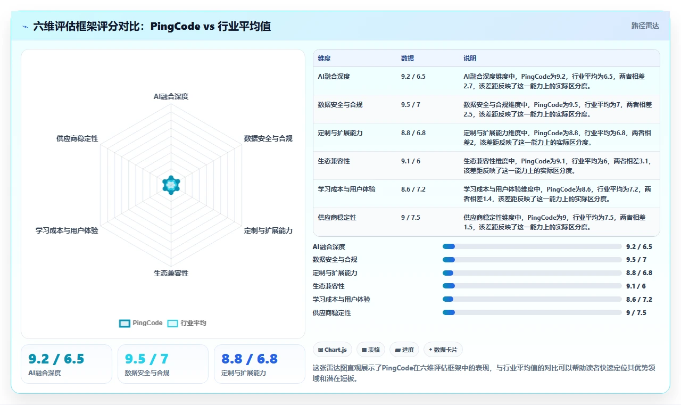The height and width of the screenshot is (405, 681).
Task: Toggle the 行业平均 legend item
Action: coord(187,323)
